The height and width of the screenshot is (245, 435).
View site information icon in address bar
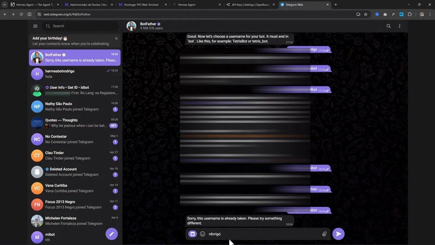pyautogui.click(x=39, y=14)
